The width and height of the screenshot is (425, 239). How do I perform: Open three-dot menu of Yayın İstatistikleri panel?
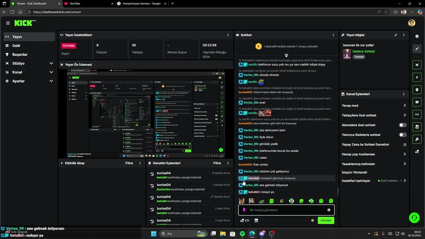[228, 35]
